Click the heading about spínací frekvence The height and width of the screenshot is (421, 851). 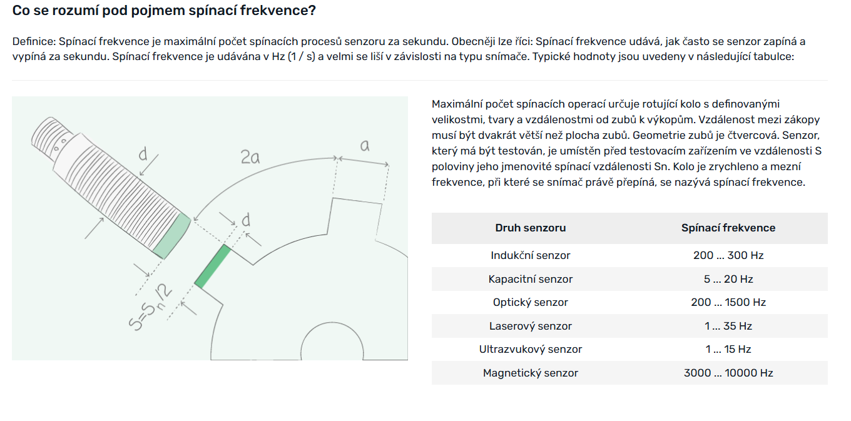tap(164, 11)
